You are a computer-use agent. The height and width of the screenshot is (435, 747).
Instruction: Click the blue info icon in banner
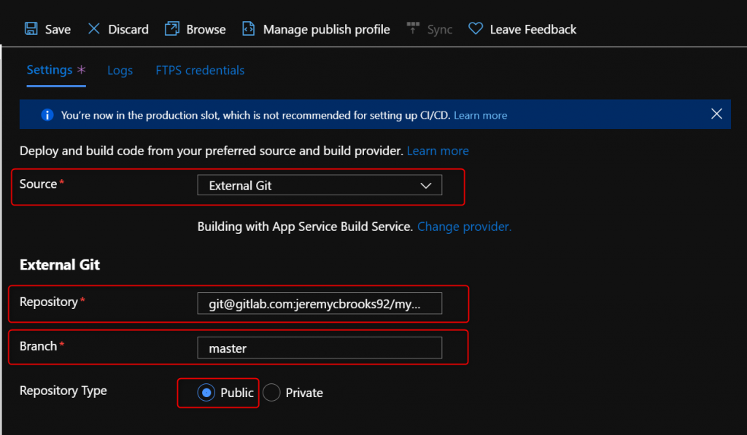coord(47,114)
